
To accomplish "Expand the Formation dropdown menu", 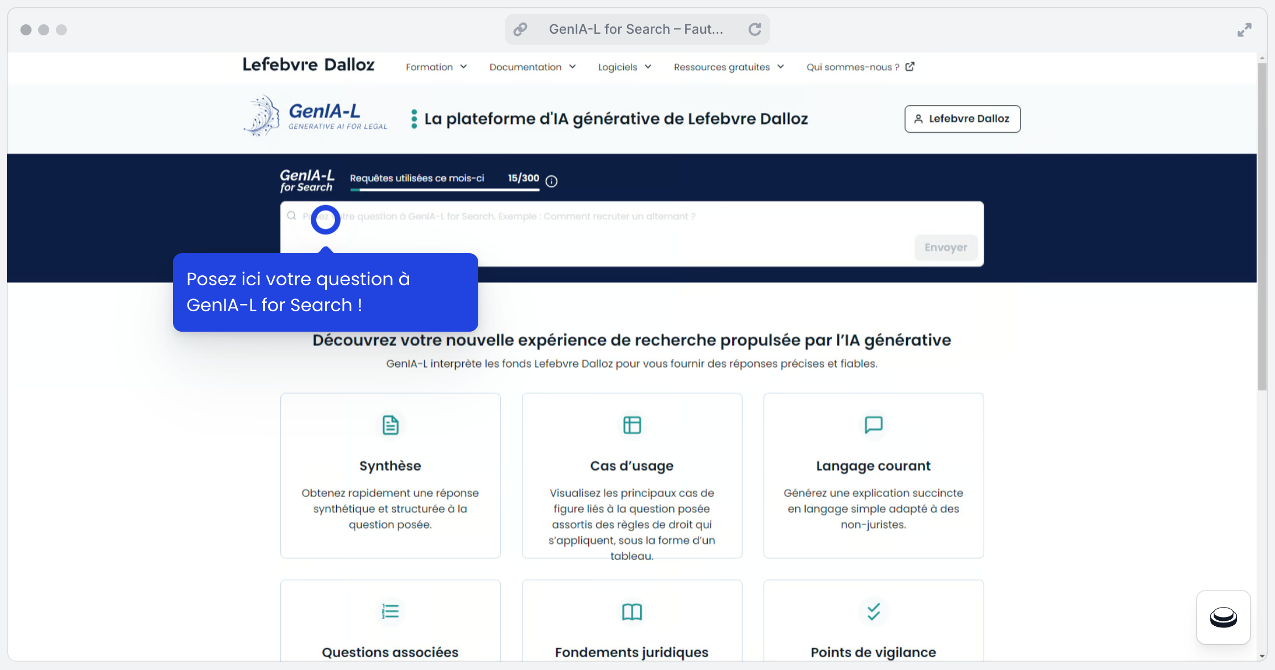I will coord(436,67).
